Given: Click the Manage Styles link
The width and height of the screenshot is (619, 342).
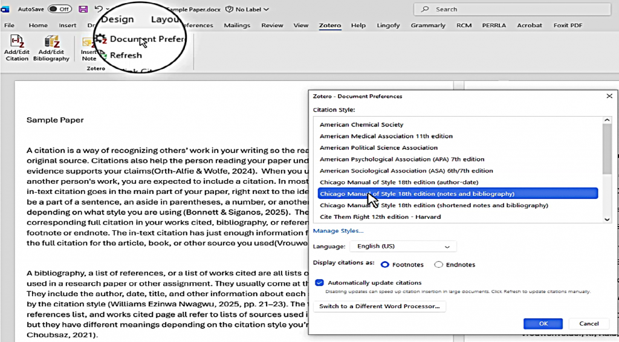Looking at the screenshot, I should 338,231.
